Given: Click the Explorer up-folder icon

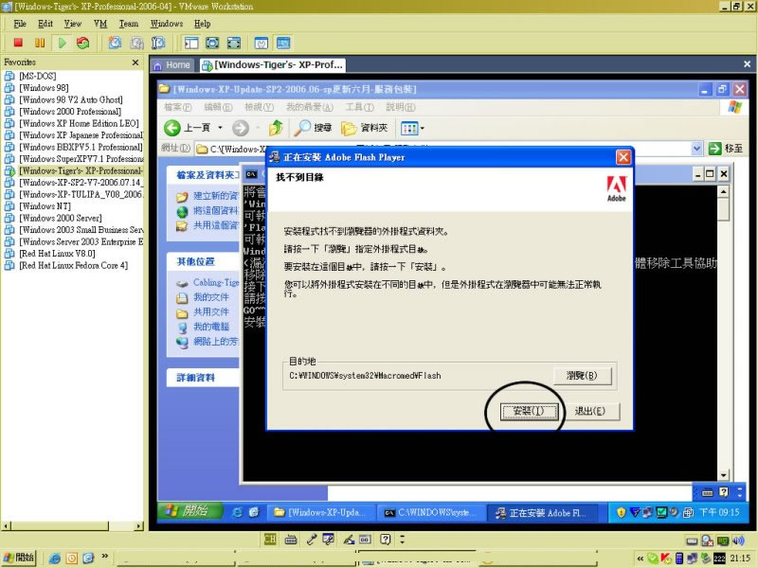Looking at the screenshot, I should point(276,128).
